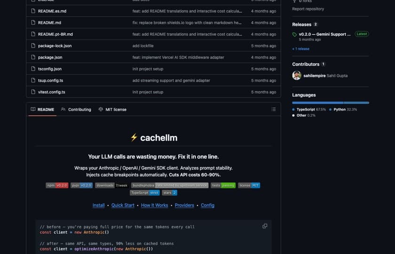This screenshot has width=395, height=254.
Task: Click the TypeScript segment of the languages bar
Action: (x=318, y=103)
